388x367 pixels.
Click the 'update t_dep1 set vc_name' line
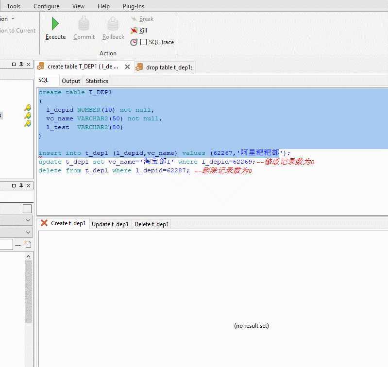click(176, 162)
